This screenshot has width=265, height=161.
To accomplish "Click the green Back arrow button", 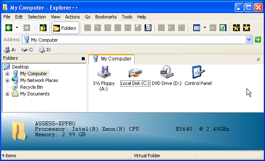I will pos(9,28).
